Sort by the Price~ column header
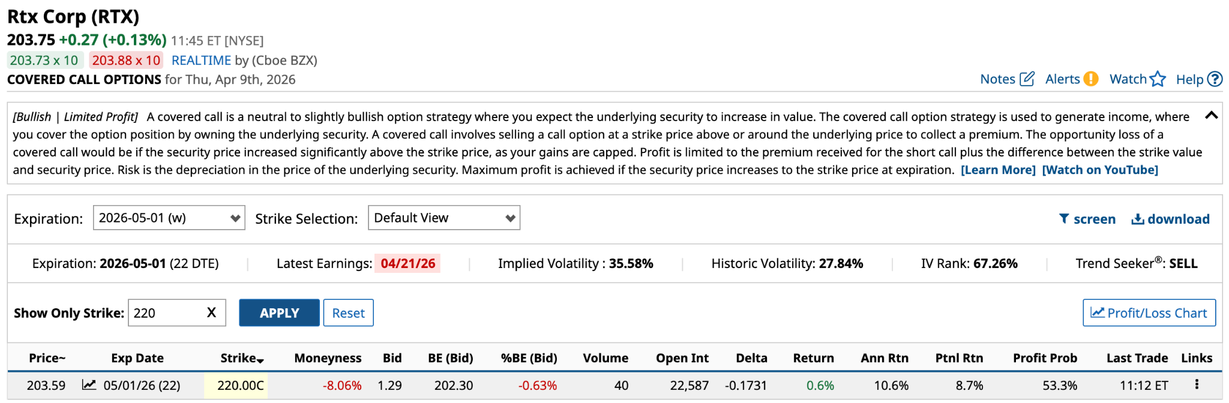1229x403 pixels. tap(47, 358)
